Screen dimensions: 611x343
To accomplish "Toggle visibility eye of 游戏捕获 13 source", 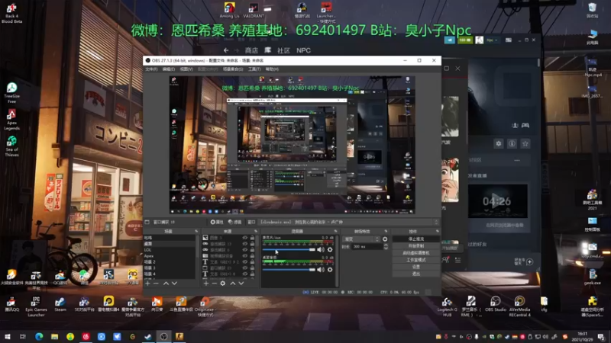I will pos(244,244).
